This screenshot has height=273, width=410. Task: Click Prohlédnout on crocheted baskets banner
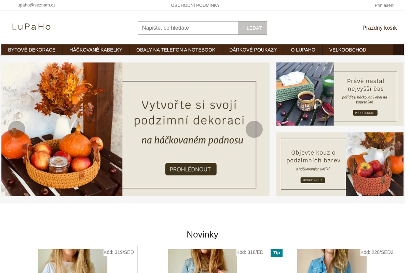coord(313,180)
